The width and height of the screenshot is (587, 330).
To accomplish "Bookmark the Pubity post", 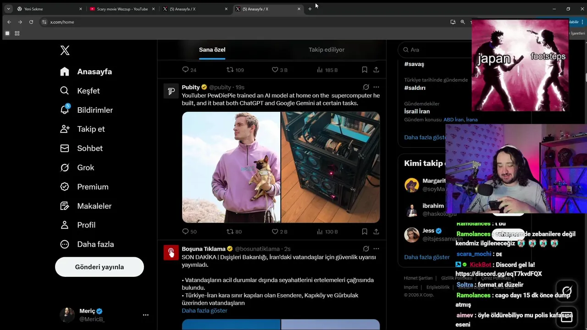I will [364, 231].
